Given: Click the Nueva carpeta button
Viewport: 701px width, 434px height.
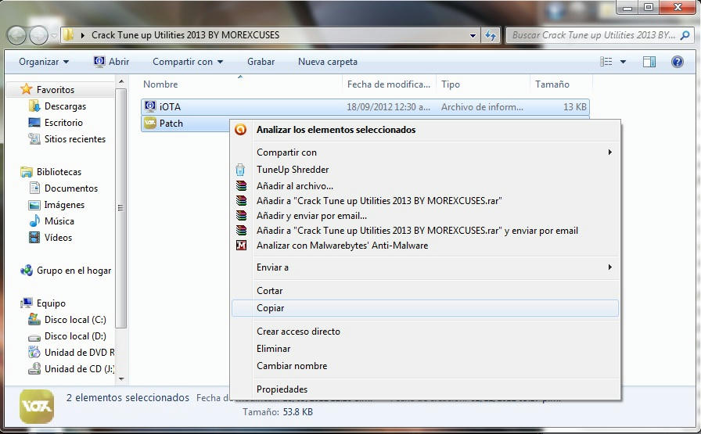Looking at the screenshot, I should click(327, 62).
